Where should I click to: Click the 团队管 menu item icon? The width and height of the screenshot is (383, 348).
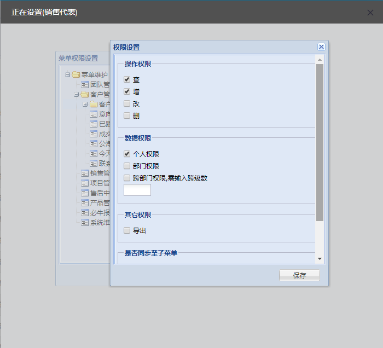tap(85, 84)
